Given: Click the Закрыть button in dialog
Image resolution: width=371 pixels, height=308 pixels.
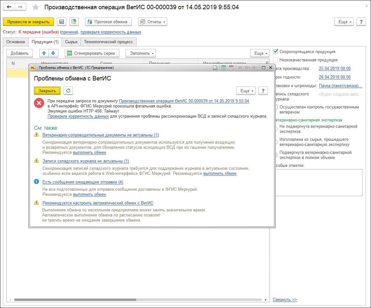Looking at the screenshot, I should coord(47,91).
